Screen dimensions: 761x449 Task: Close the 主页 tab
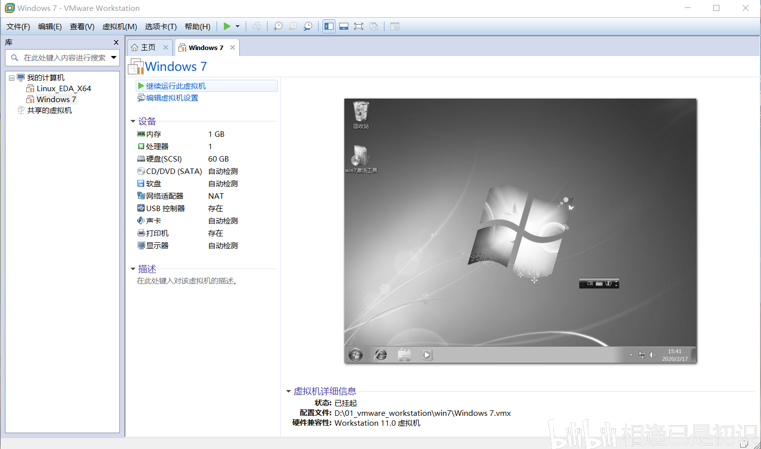click(x=165, y=48)
